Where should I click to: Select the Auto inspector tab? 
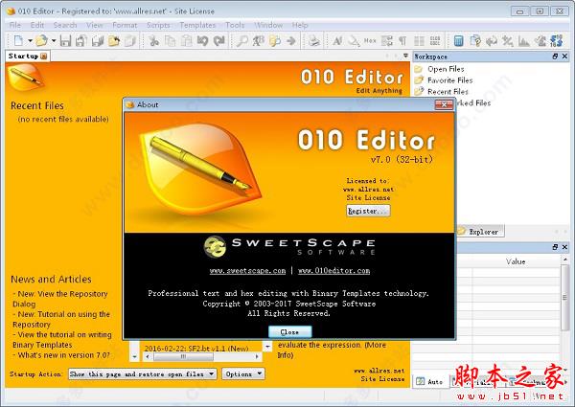coord(430,381)
